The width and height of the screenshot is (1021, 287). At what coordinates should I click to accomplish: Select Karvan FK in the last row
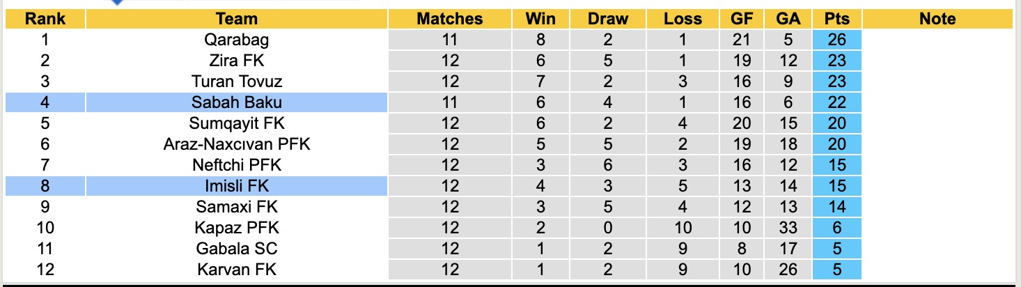pos(236,270)
